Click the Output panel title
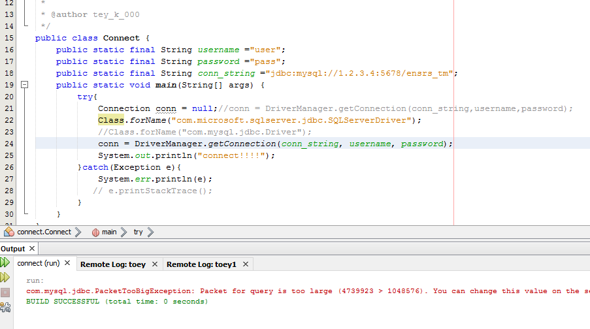 pyautogui.click(x=13, y=249)
